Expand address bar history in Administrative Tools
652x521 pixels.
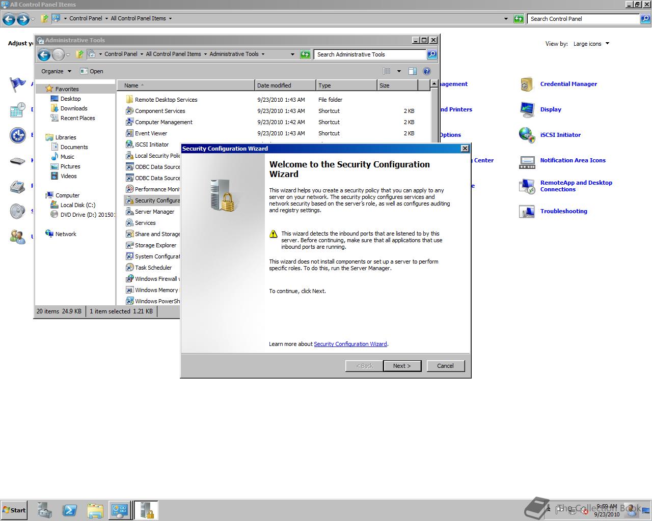coord(292,54)
